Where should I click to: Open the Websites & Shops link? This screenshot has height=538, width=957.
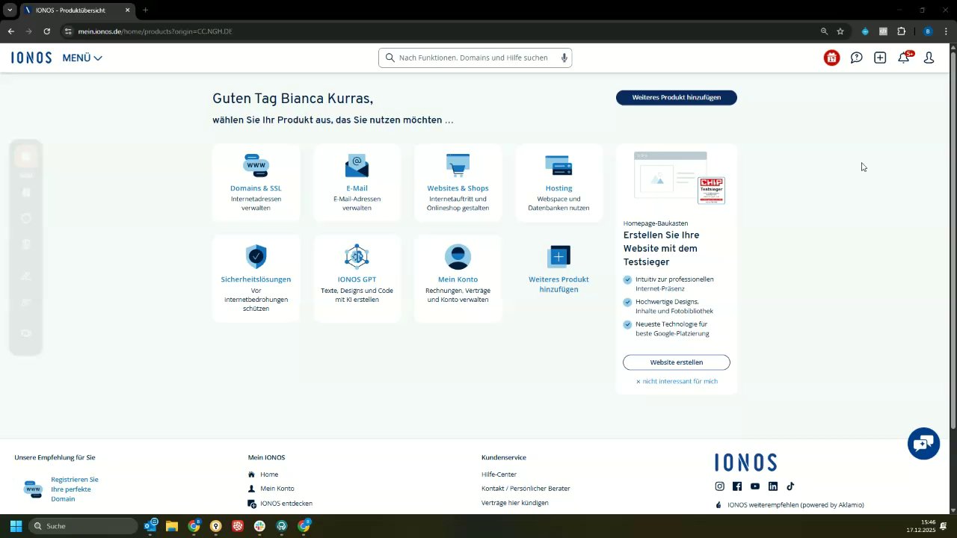click(458, 188)
